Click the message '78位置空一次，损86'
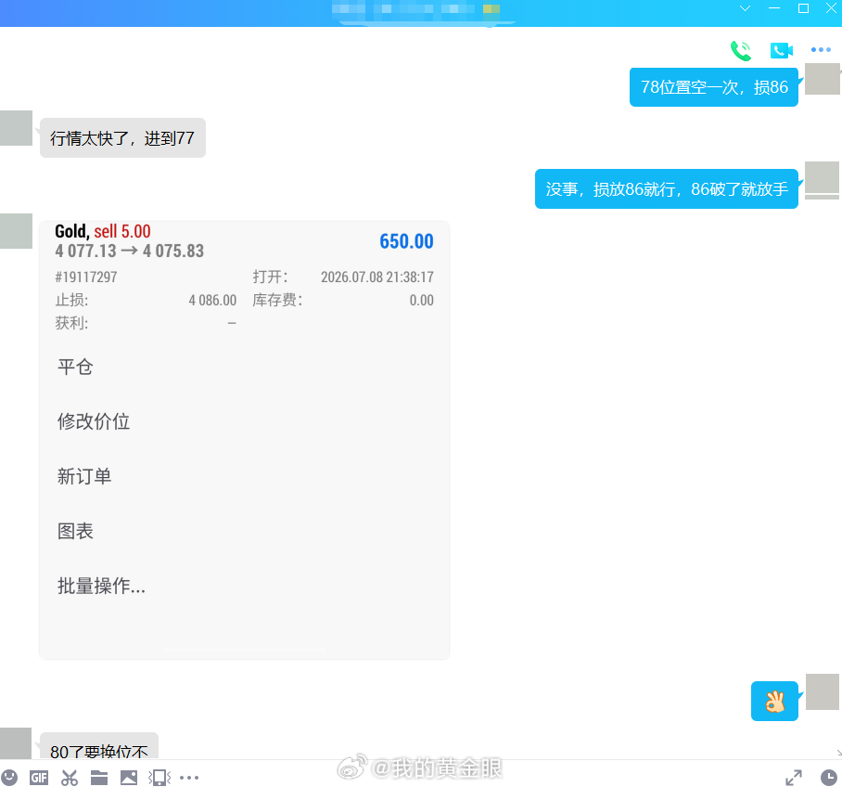 coord(714,87)
